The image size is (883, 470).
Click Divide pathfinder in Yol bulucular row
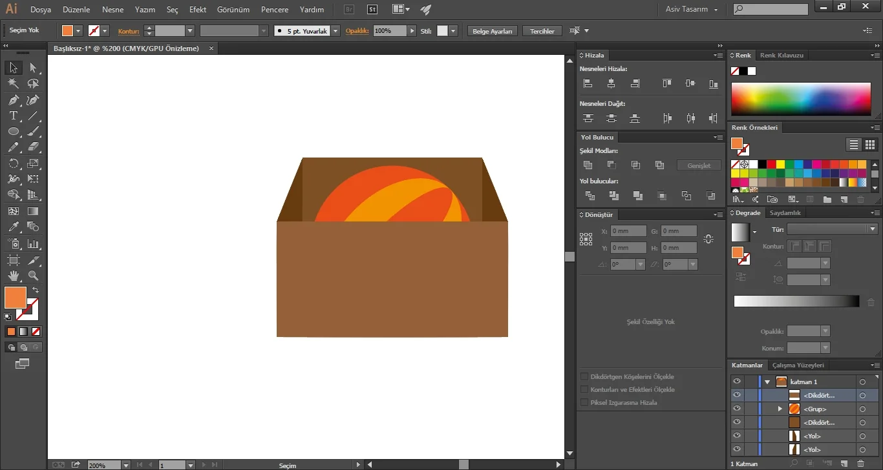[590, 196]
